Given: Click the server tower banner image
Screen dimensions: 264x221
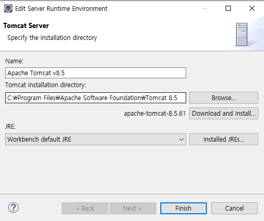Looking at the screenshot, I should [x=242, y=35].
